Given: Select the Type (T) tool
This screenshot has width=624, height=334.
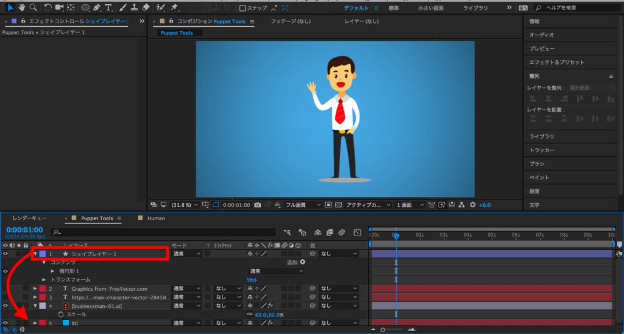Looking at the screenshot, I should coord(108,7).
